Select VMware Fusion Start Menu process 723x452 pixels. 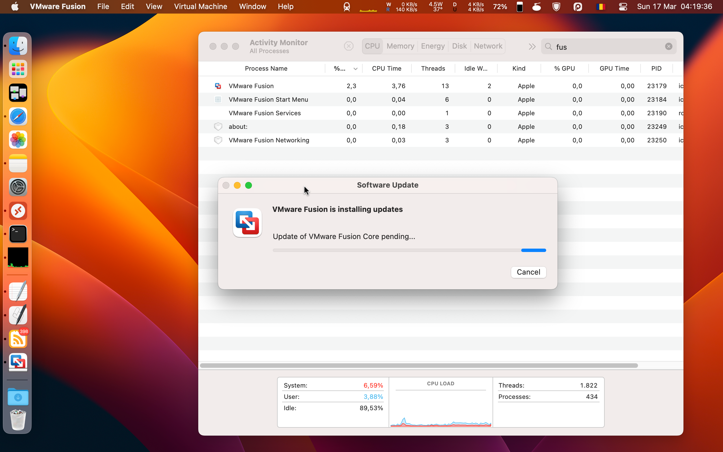441,99
